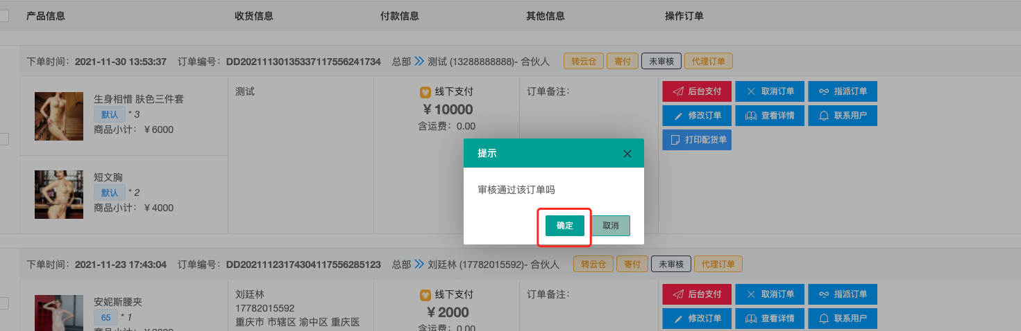Close the 提示 dialog with X icon
Screen dimensions: 1021x331
627,154
